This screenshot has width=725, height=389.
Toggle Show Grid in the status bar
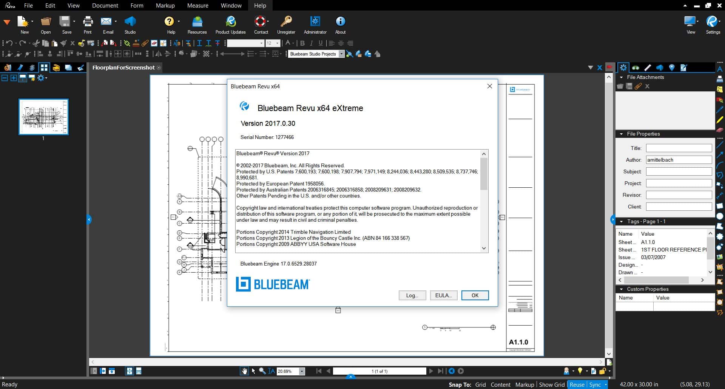(551, 384)
